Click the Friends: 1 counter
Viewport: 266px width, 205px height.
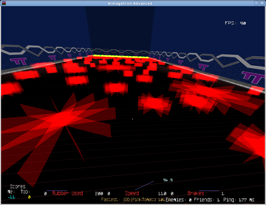point(207,200)
